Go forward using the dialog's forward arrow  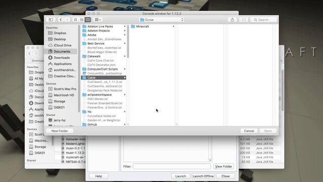[x=67, y=20]
